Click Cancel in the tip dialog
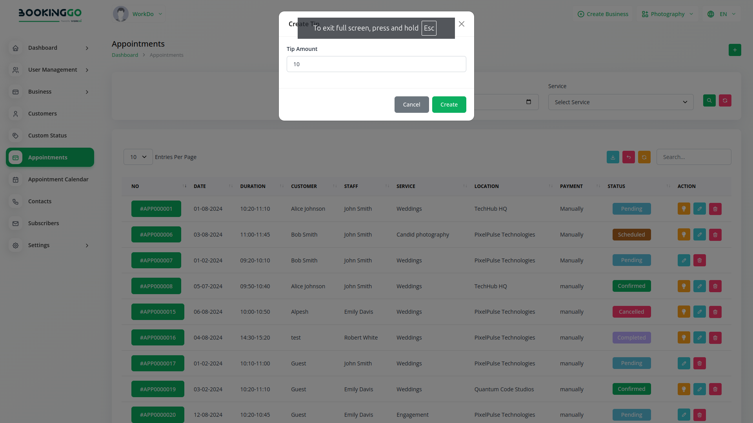The height and width of the screenshot is (423, 753). (x=411, y=105)
